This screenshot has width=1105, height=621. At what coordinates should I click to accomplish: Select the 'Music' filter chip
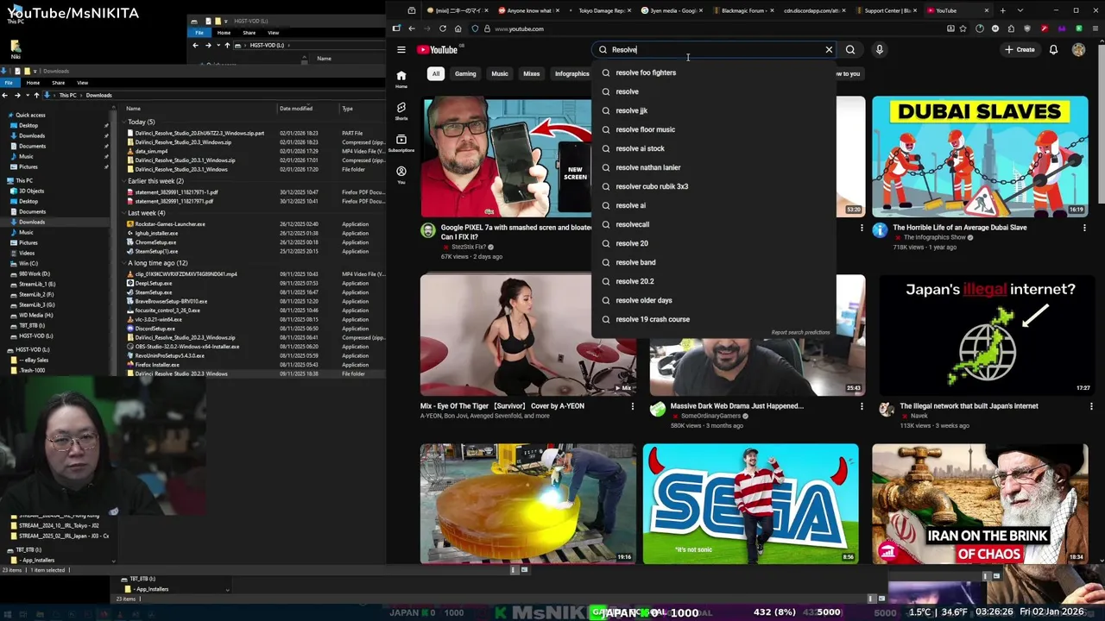point(500,74)
